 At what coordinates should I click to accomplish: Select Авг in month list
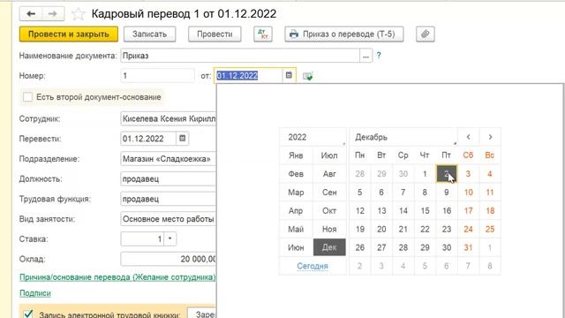tap(329, 174)
